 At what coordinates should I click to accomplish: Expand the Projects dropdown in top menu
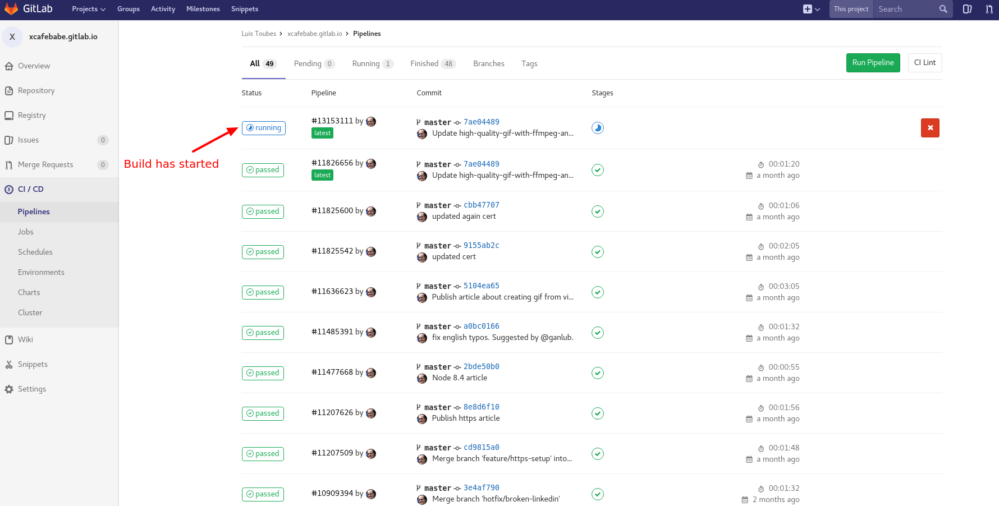[x=88, y=9]
